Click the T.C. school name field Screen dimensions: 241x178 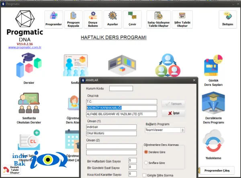click(x=122, y=101)
